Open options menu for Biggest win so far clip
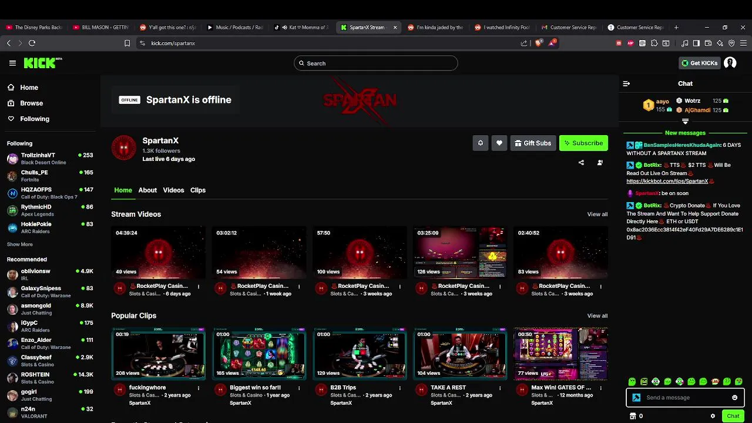The width and height of the screenshot is (752, 423). pos(299,388)
